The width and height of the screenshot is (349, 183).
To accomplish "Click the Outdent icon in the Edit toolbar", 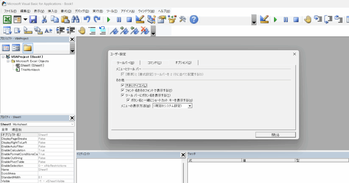I will click(71, 31).
